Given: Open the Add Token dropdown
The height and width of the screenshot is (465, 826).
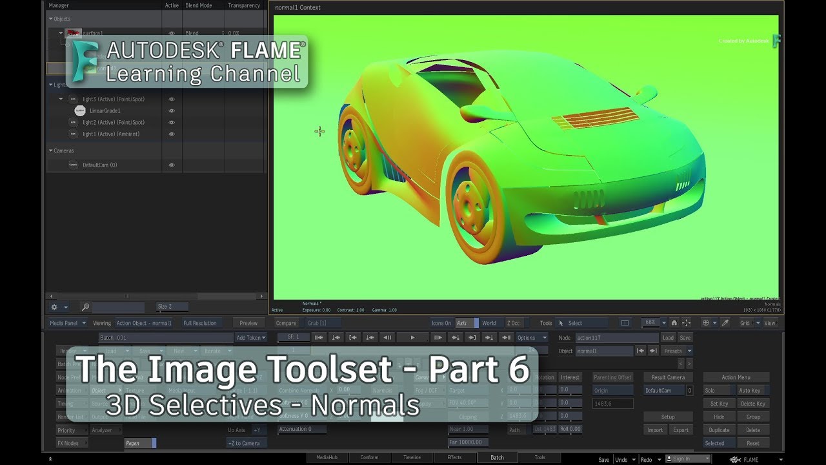Looking at the screenshot, I should [251, 337].
